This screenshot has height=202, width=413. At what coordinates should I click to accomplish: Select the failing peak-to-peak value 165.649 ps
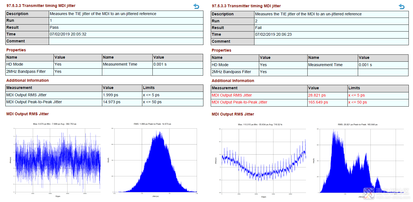318,102
